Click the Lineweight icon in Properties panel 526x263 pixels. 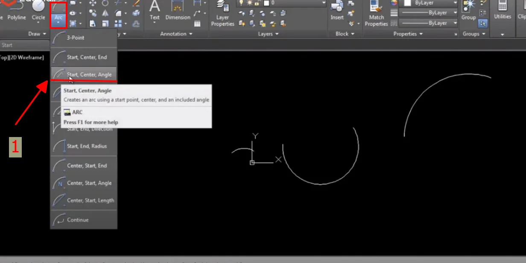tap(394, 13)
